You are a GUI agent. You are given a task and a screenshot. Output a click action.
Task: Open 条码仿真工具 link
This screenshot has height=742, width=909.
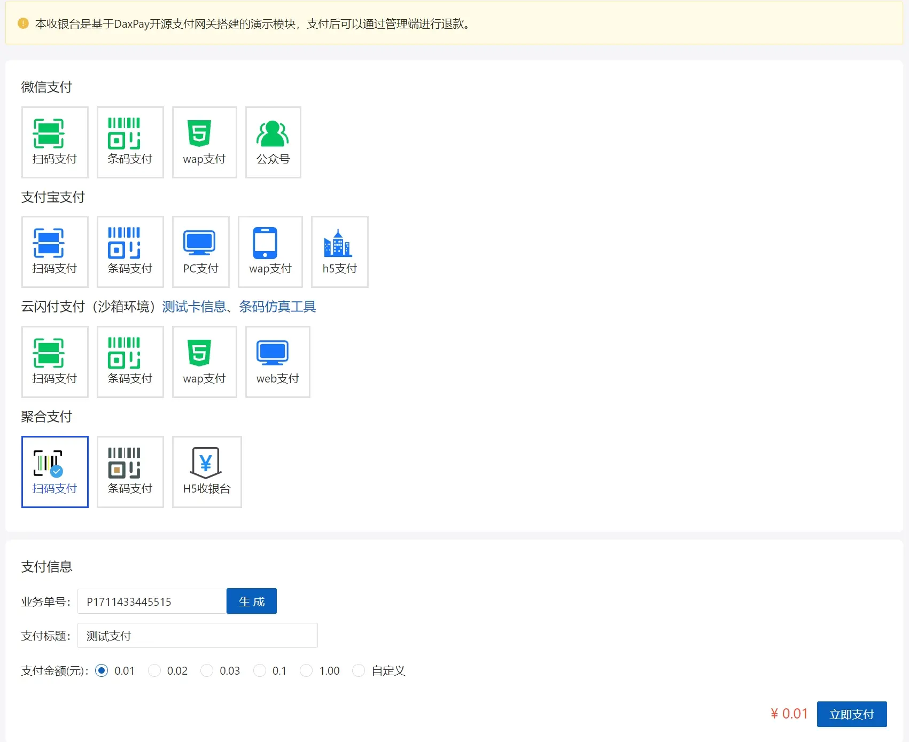pos(277,307)
